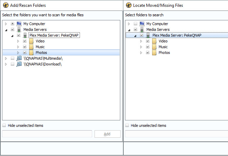Viewport: 228px width, 156px height.
Task: Click the Media Servers icon in left panel
Action: (19, 30)
